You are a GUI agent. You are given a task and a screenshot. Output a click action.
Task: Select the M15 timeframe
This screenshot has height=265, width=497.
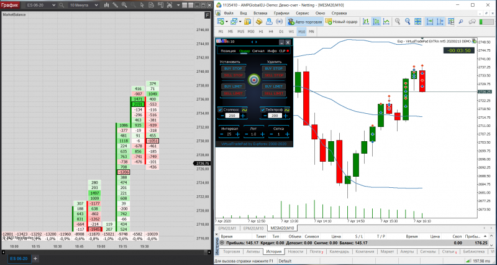[240, 32]
